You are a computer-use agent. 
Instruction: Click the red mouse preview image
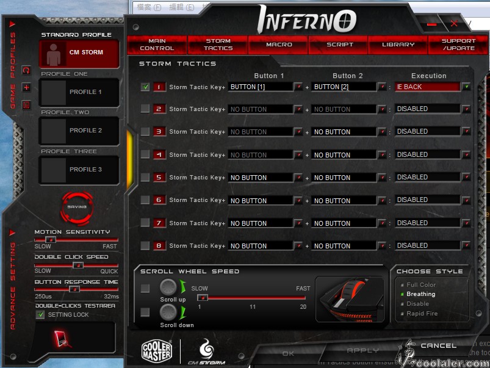pyautogui.click(x=350, y=299)
